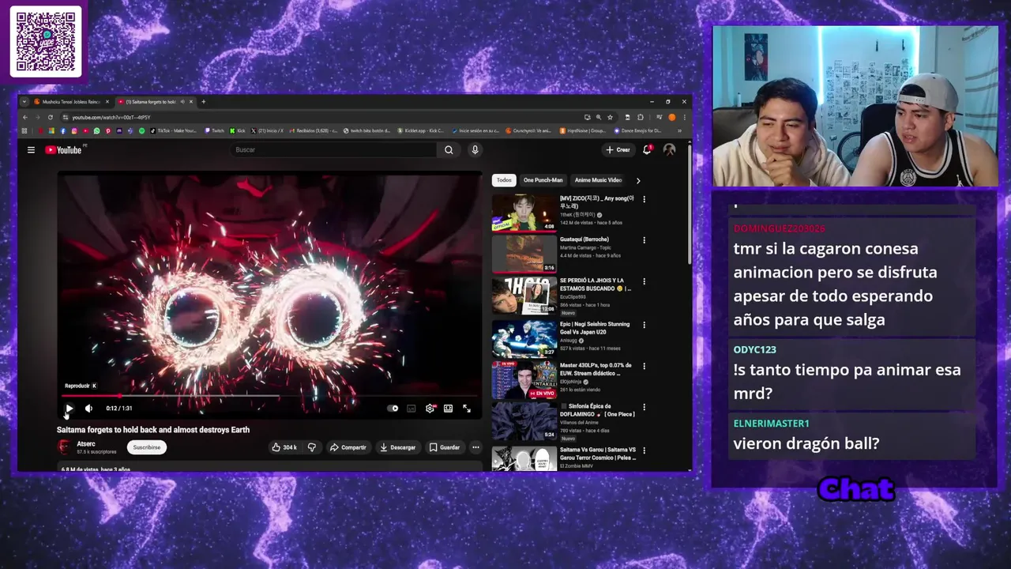Click the Descargar button
Screen dimensions: 1011x569
[397, 447]
